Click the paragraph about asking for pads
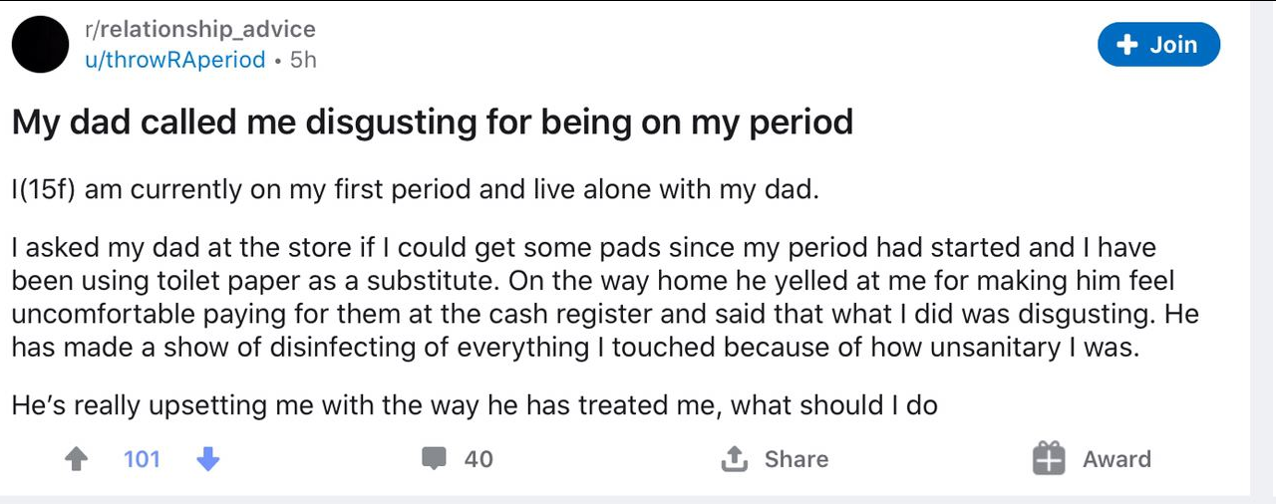 (605, 297)
